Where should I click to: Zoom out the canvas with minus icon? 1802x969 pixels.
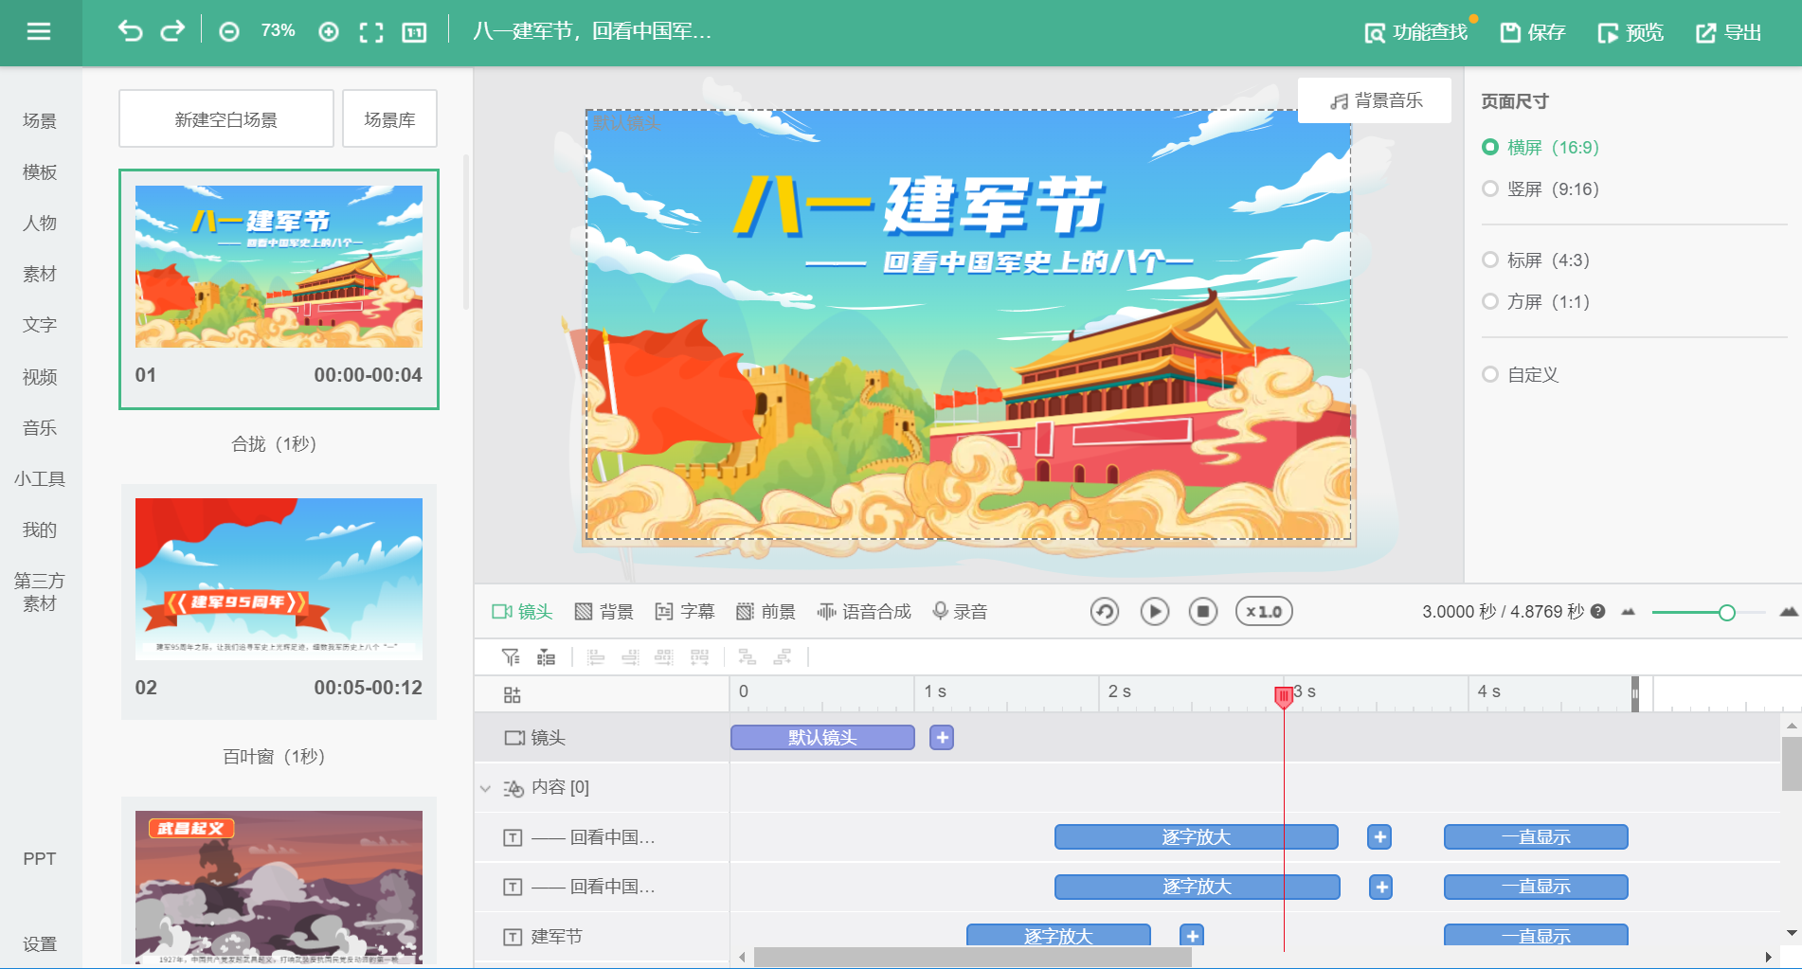[x=229, y=32]
